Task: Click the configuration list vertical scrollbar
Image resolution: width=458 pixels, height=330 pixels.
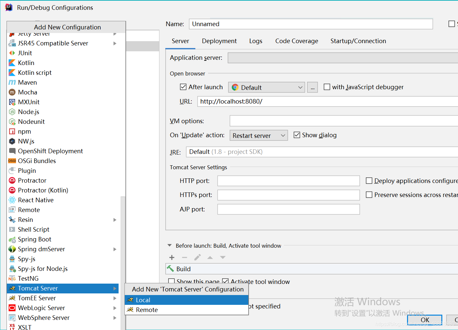Action: click(123, 263)
